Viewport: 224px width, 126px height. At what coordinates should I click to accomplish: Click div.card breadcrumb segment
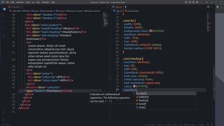pyautogui.click(x=60, y=11)
